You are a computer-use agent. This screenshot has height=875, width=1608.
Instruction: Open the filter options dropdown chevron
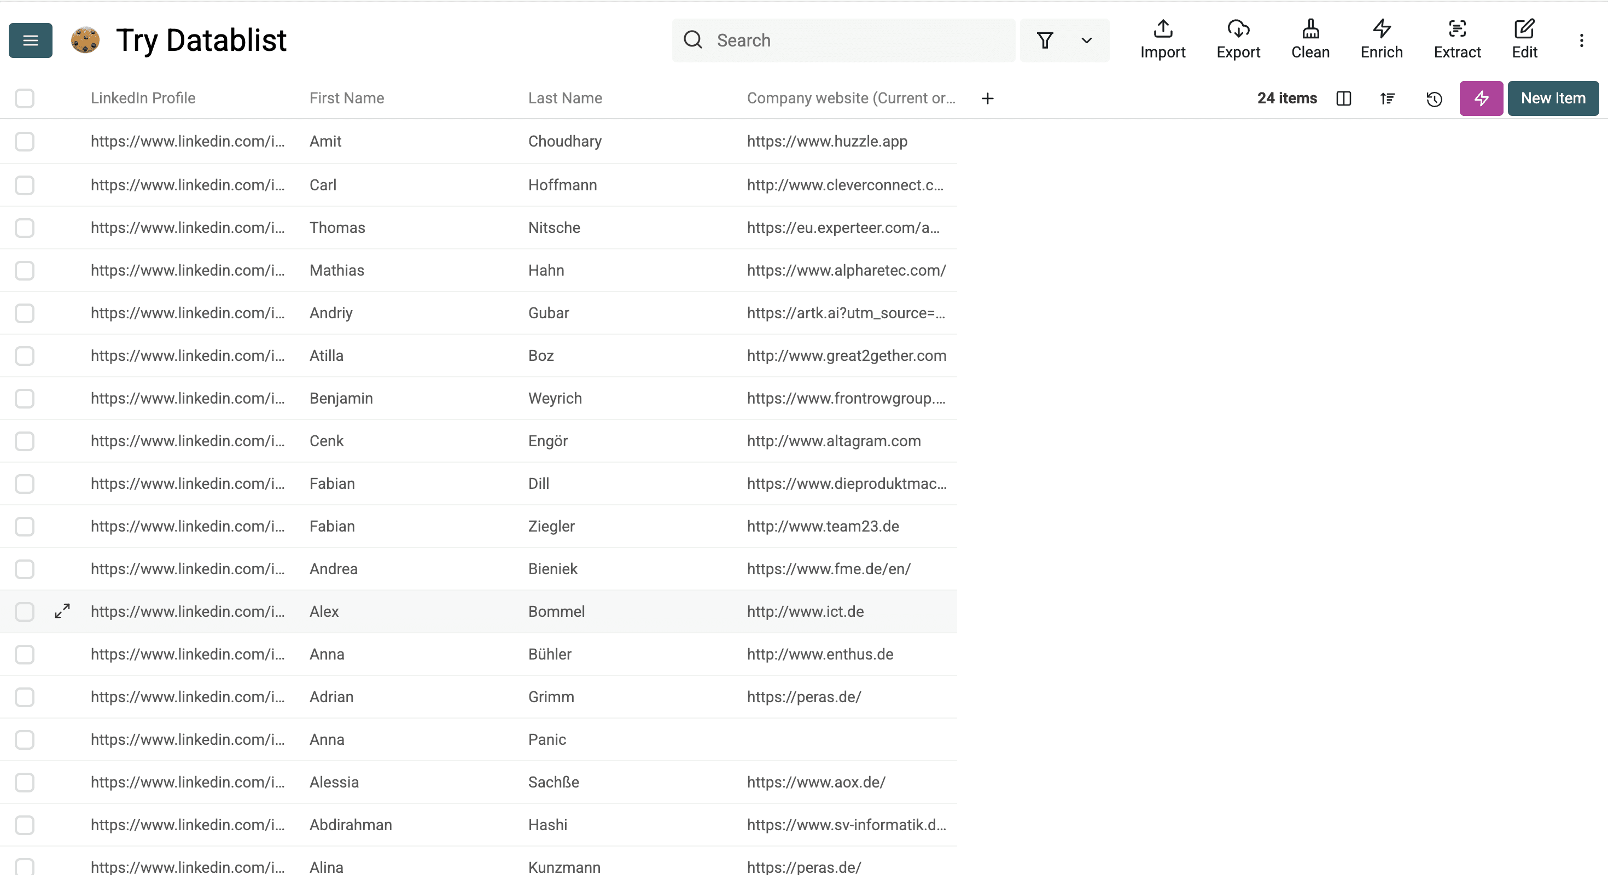tap(1086, 40)
